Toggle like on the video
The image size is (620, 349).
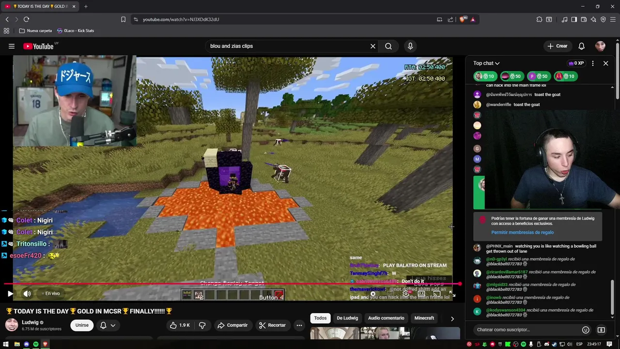pyautogui.click(x=180, y=325)
